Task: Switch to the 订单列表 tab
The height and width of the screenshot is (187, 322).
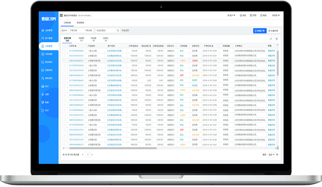Action: coord(67,23)
